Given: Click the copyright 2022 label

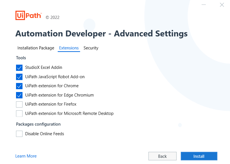Looking at the screenshot, I should click(x=52, y=18).
